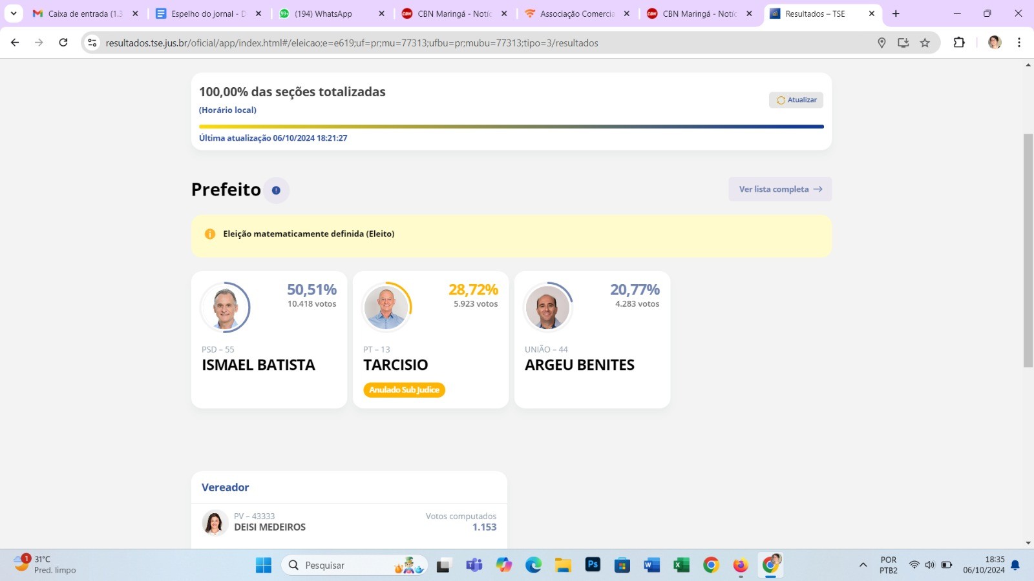Image resolution: width=1034 pixels, height=581 pixels.
Task: Switch to the WhatsApp tab
Action: [323, 14]
